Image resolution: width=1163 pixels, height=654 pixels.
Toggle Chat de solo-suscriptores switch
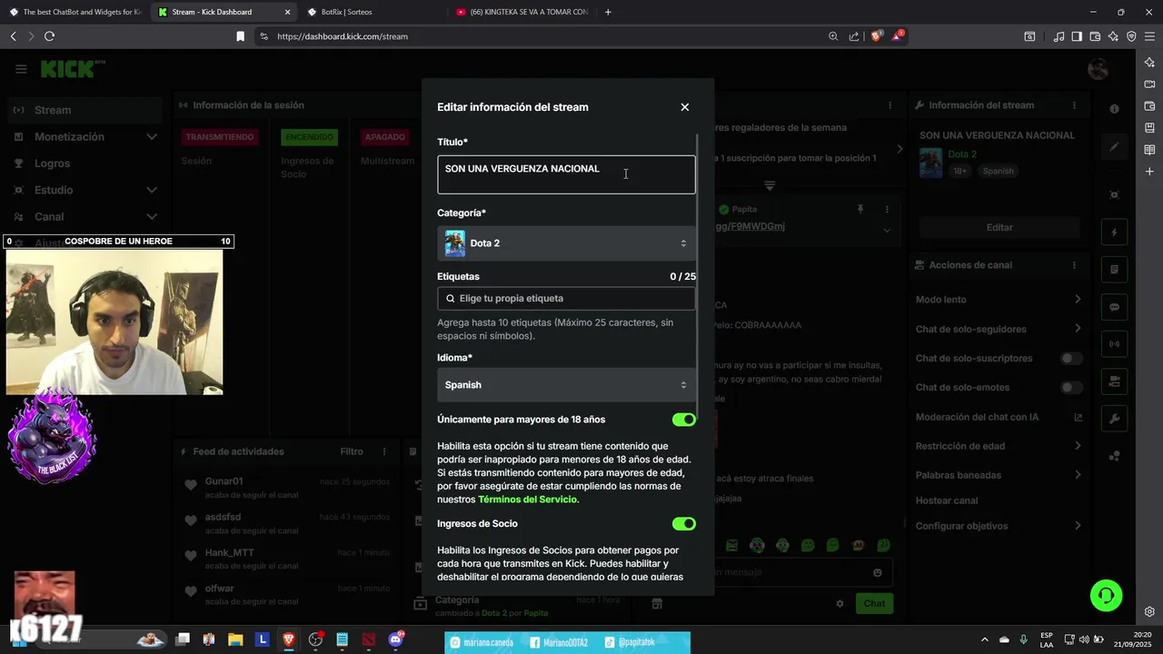click(x=1072, y=359)
